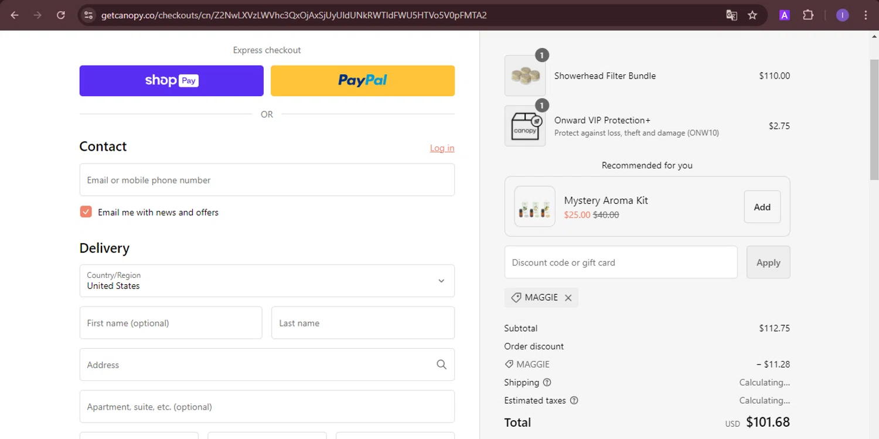Image resolution: width=879 pixels, height=439 pixels.
Task: Click the page vertical scrollbar
Action: point(874,117)
